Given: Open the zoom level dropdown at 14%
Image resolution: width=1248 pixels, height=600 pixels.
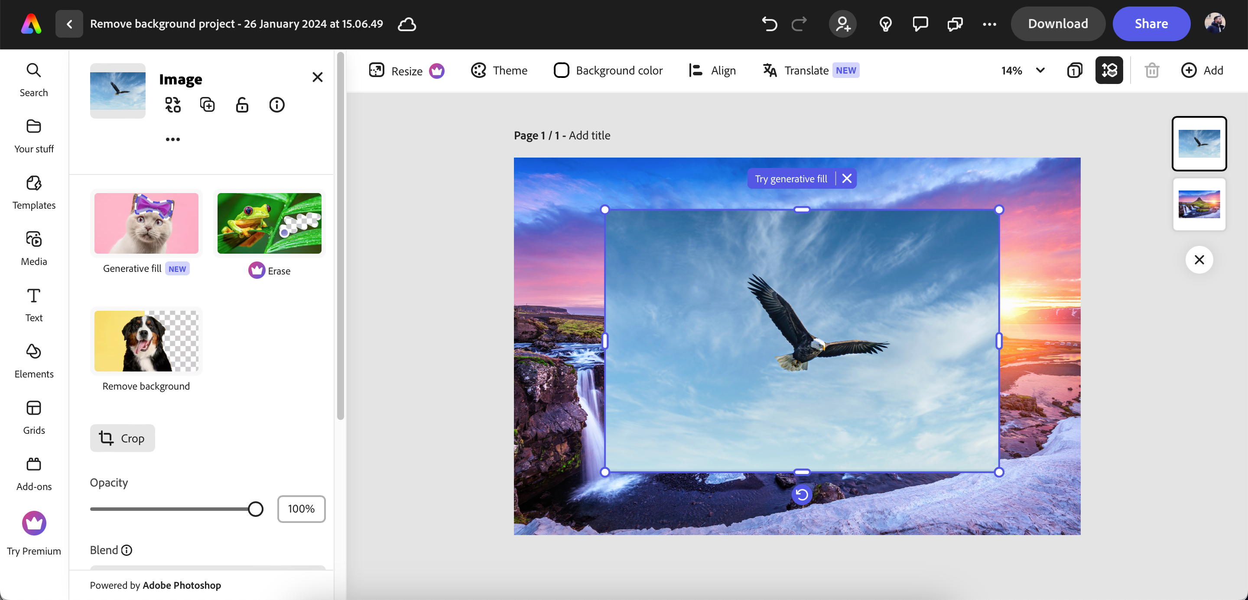Looking at the screenshot, I should point(1022,70).
